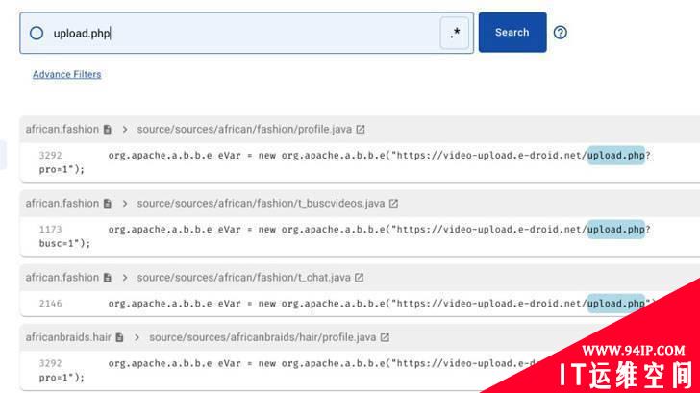Screen dimensions: 700x393
Task: Open external link icon for fashion/profile.java
Action: (x=361, y=130)
